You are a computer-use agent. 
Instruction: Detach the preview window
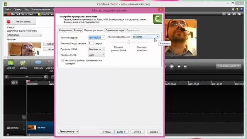tap(239, 14)
